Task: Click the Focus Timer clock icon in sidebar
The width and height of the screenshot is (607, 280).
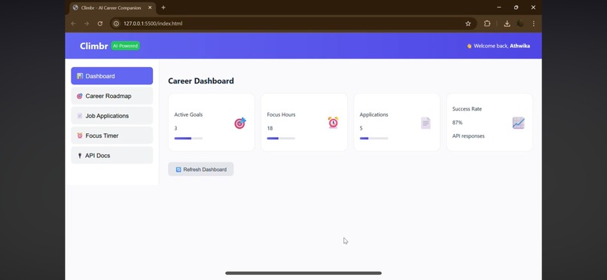Action: coord(80,135)
